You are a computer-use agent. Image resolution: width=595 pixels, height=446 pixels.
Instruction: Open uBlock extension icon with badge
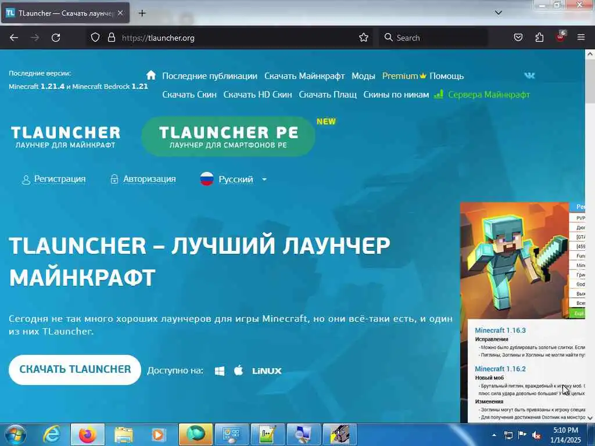pos(561,37)
